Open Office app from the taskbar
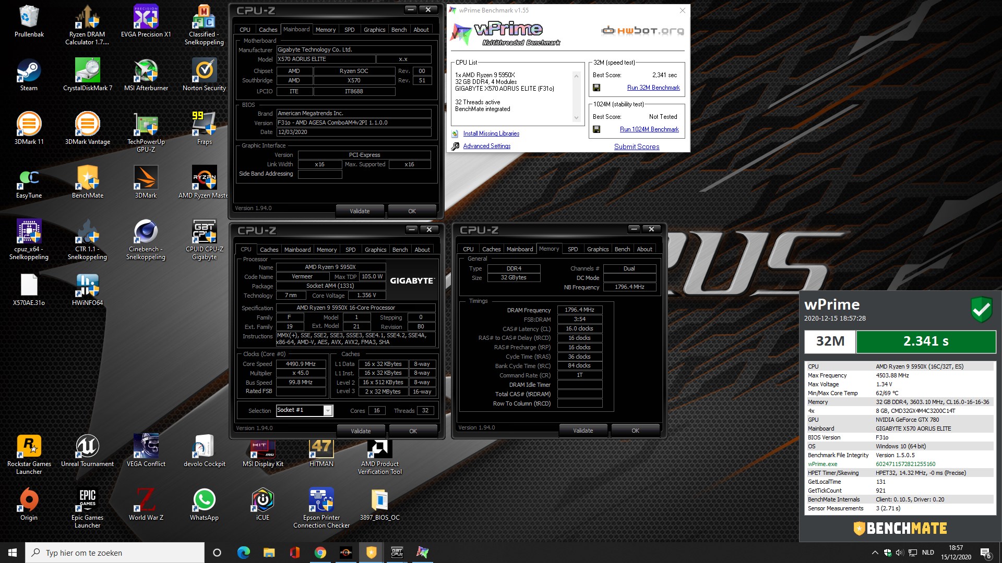Viewport: 1002px width, 563px height. pyautogui.click(x=294, y=553)
